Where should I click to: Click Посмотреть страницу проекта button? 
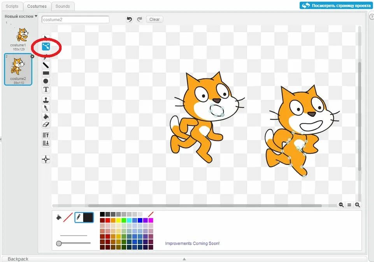(336, 5)
